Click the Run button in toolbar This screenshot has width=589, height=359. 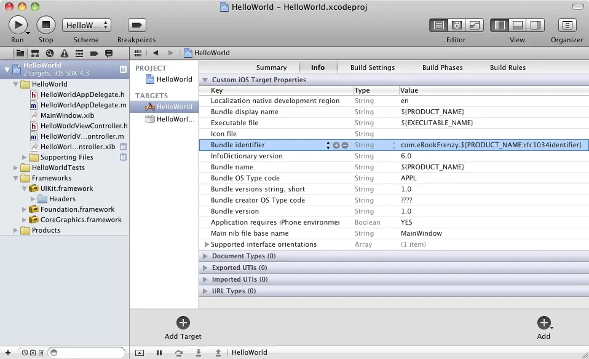click(18, 25)
